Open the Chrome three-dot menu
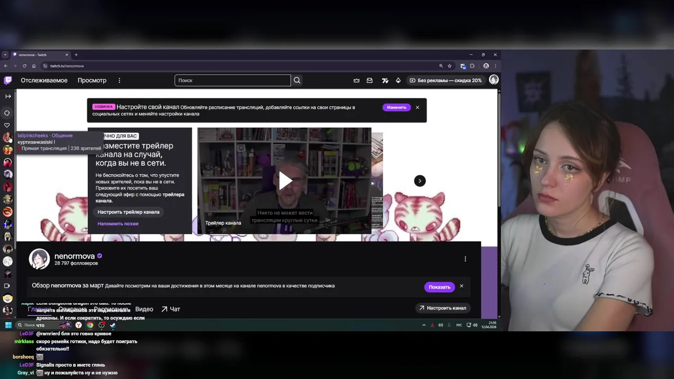The height and width of the screenshot is (379, 674). pyautogui.click(x=495, y=66)
